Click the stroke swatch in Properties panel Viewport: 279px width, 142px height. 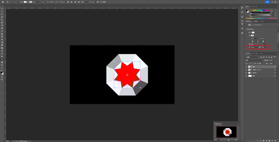pos(252,35)
